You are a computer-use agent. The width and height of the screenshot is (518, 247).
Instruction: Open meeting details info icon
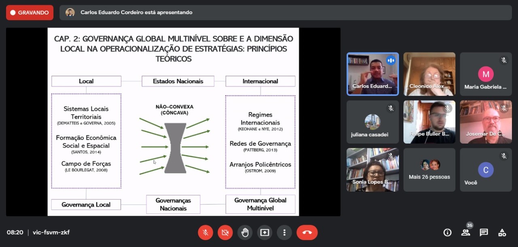tap(447, 232)
